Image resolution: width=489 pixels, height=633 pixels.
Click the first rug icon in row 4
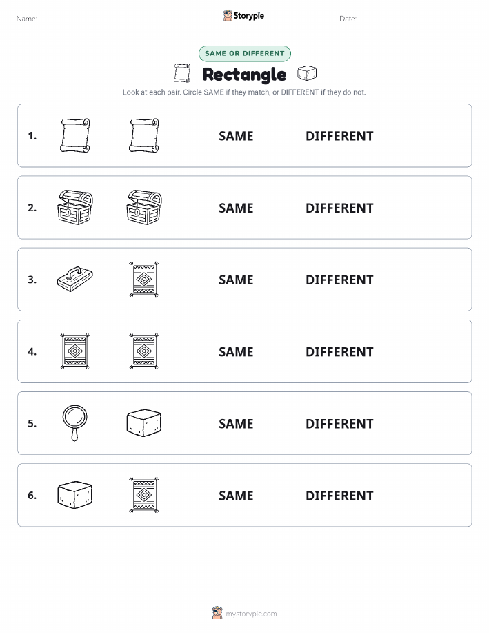[x=75, y=351]
